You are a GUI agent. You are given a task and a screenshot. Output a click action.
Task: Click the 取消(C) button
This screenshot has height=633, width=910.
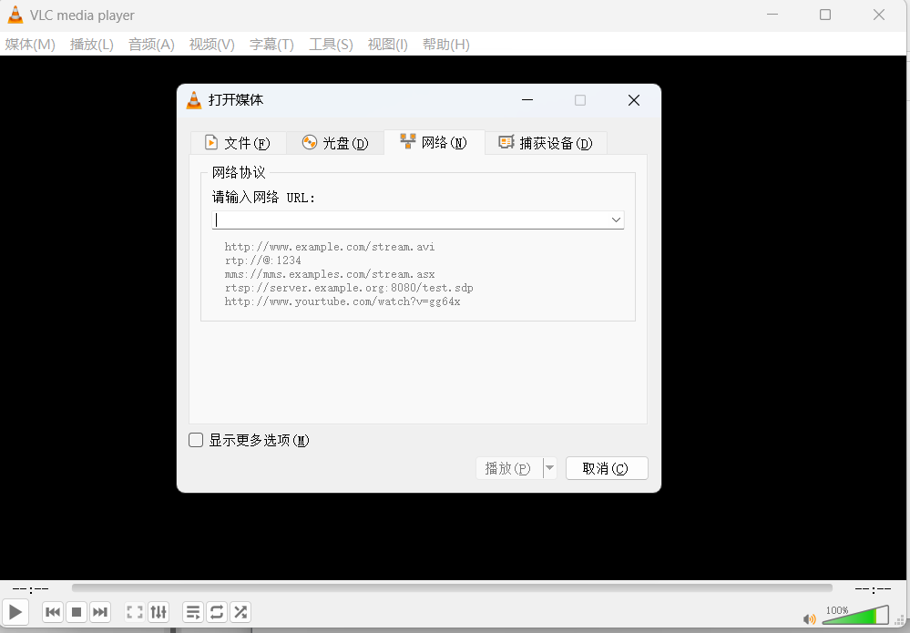[607, 468]
